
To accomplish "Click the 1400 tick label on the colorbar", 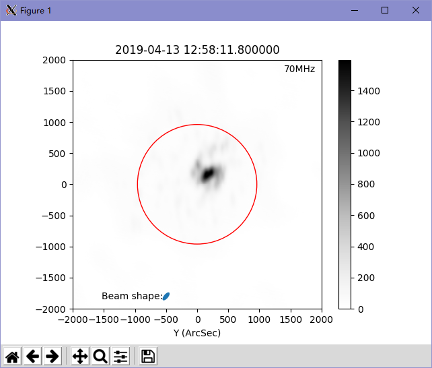I will click(369, 91).
